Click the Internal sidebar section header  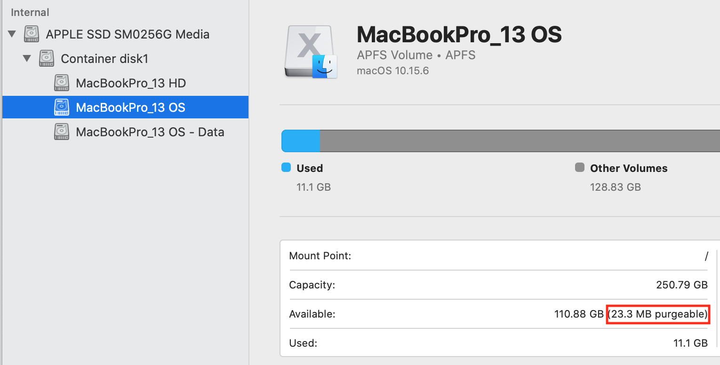click(30, 12)
